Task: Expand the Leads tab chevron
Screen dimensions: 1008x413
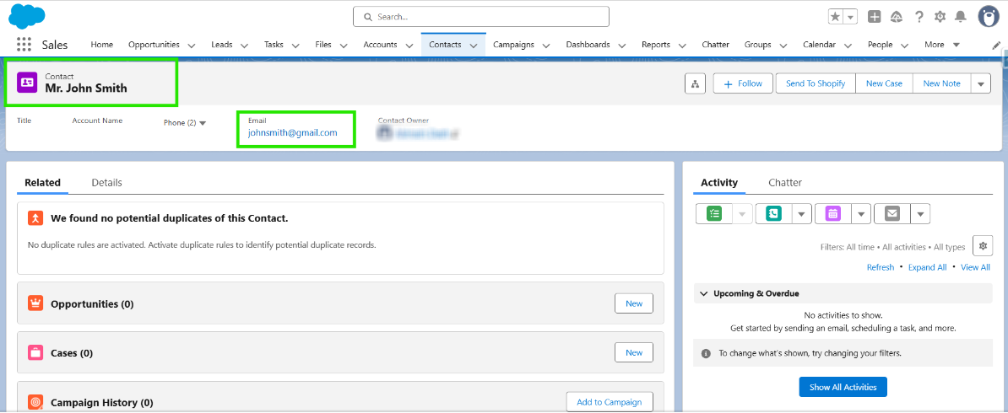Action: (244, 46)
